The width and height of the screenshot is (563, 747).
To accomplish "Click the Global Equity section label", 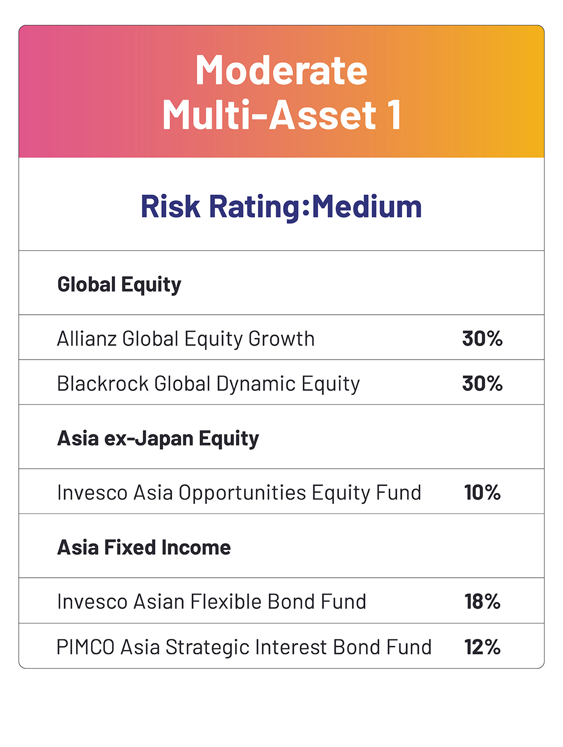I will [x=119, y=284].
